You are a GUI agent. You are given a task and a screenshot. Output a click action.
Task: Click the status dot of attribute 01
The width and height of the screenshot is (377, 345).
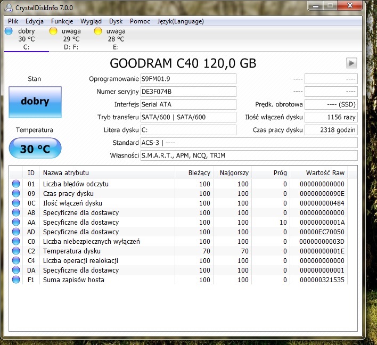[x=16, y=184]
